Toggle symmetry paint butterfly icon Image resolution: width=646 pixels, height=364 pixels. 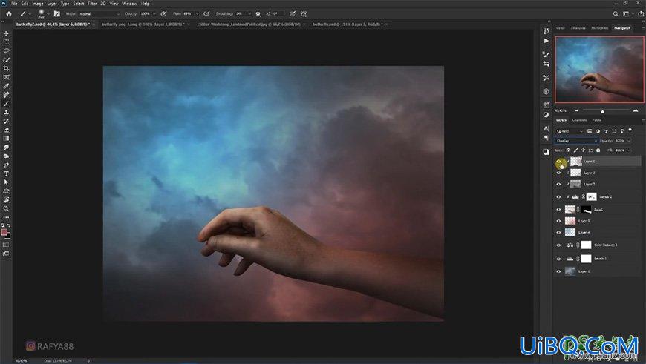tap(304, 13)
